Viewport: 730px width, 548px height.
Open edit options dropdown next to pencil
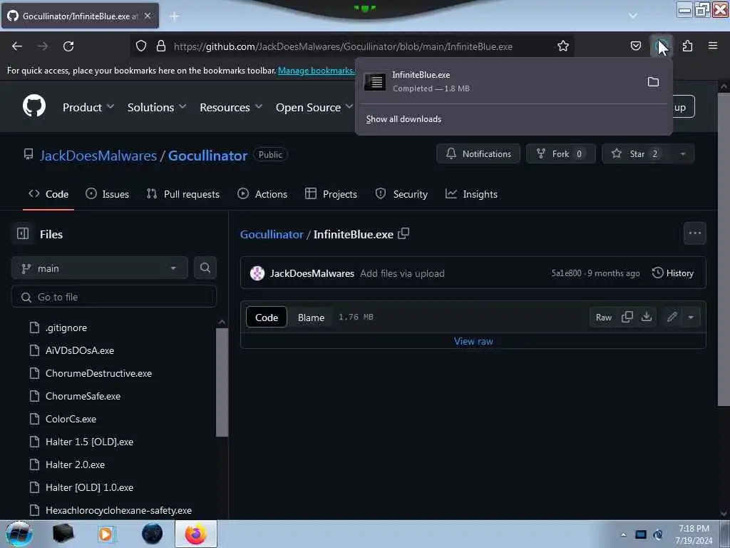pyautogui.click(x=691, y=317)
